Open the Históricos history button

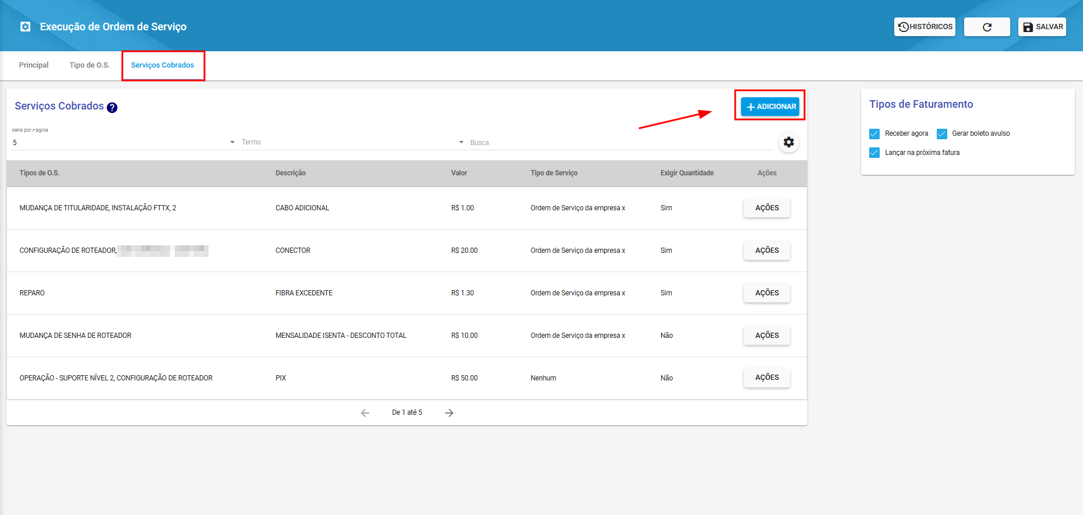925,27
